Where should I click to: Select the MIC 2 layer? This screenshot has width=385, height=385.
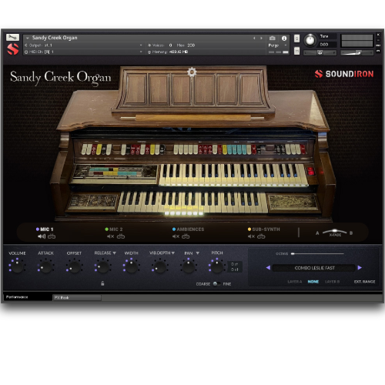pos(114,229)
